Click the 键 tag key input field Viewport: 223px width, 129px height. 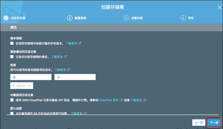coord(31,77)
